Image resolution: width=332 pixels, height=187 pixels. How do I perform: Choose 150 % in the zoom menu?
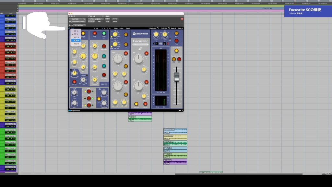(76, 44)
